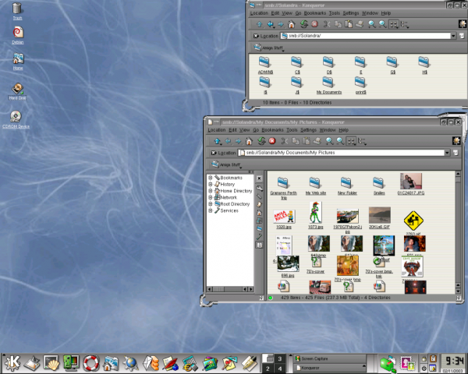Go up a directory in My Pictures window
The height and width of the screenshot is (374, 468).
tap(218, 141)
